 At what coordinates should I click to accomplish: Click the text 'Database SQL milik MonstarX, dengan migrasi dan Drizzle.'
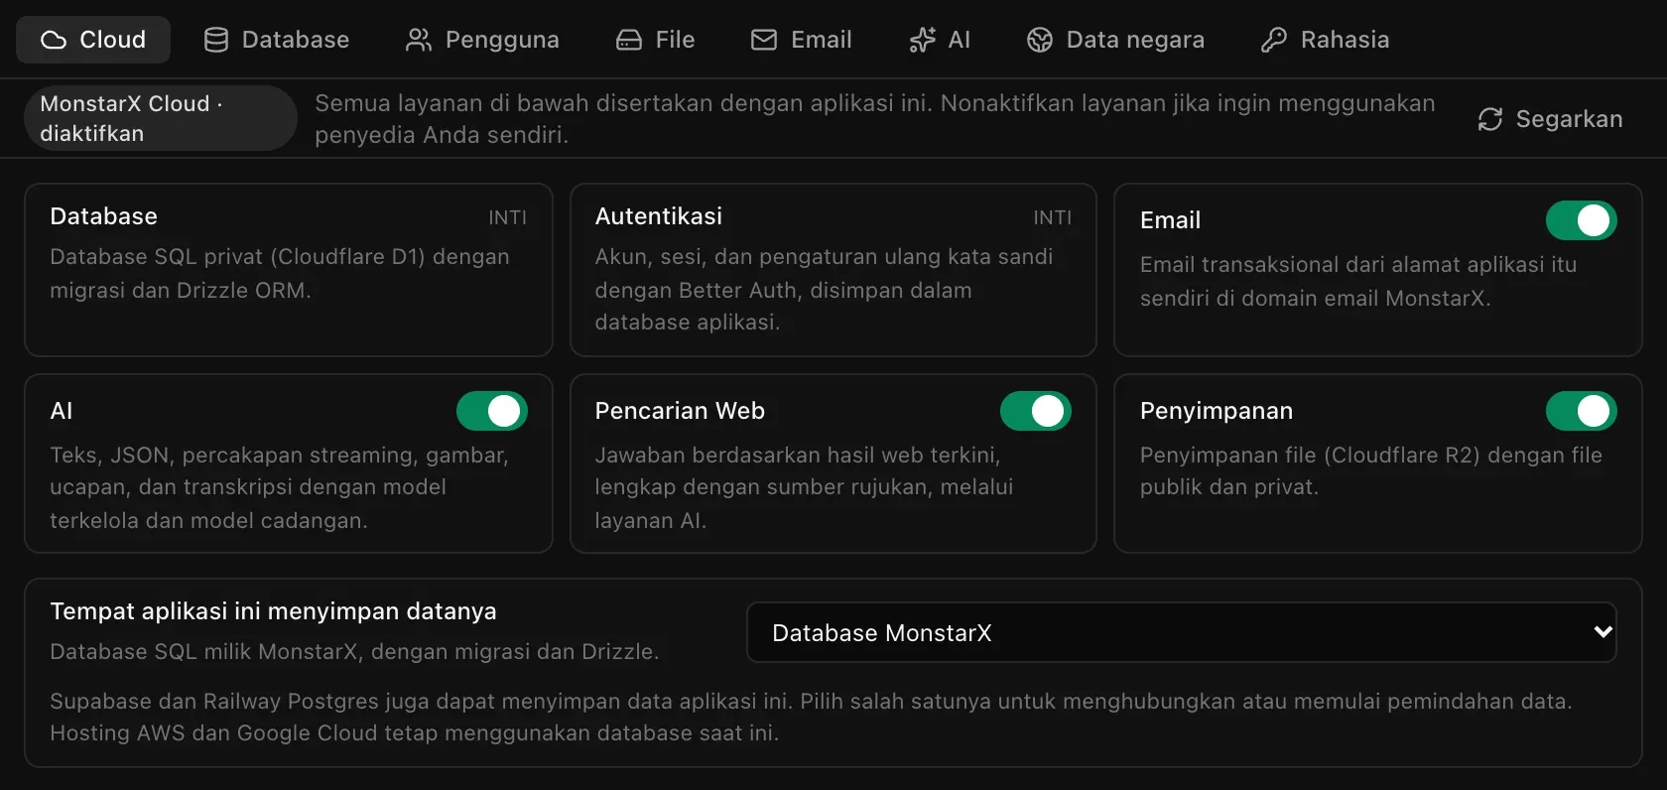354,652
